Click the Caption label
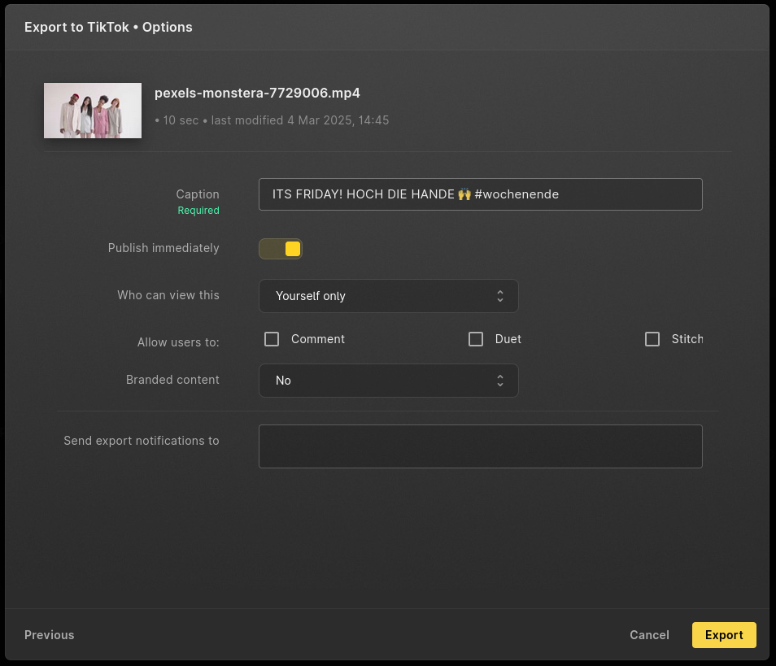Image resolution: width=776 pixels, height=666 pixels. 198,194
